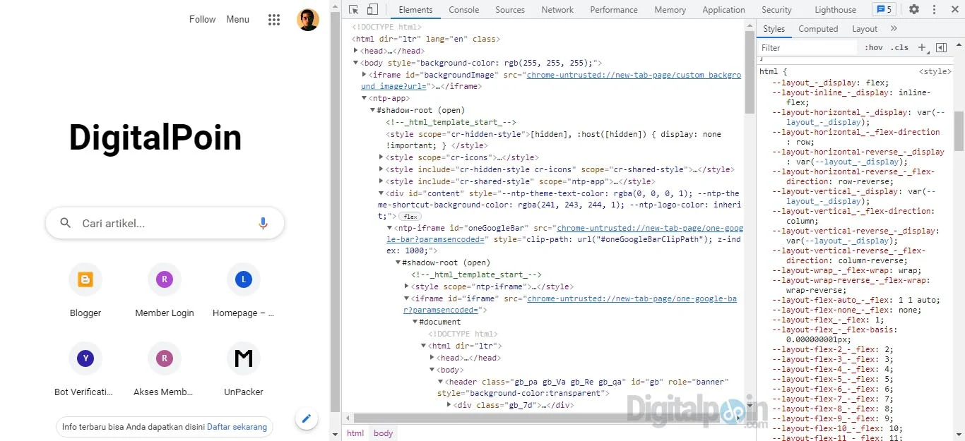Image resolution: width=965 pixels, height=441 pixels.
Task: Click the floating pencil edit button
Action: (x=307, y=418)
